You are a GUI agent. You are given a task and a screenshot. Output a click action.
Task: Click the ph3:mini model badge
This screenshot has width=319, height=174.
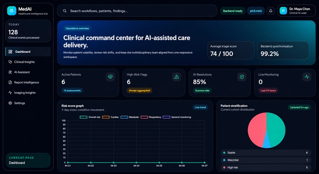coord(256,11)
